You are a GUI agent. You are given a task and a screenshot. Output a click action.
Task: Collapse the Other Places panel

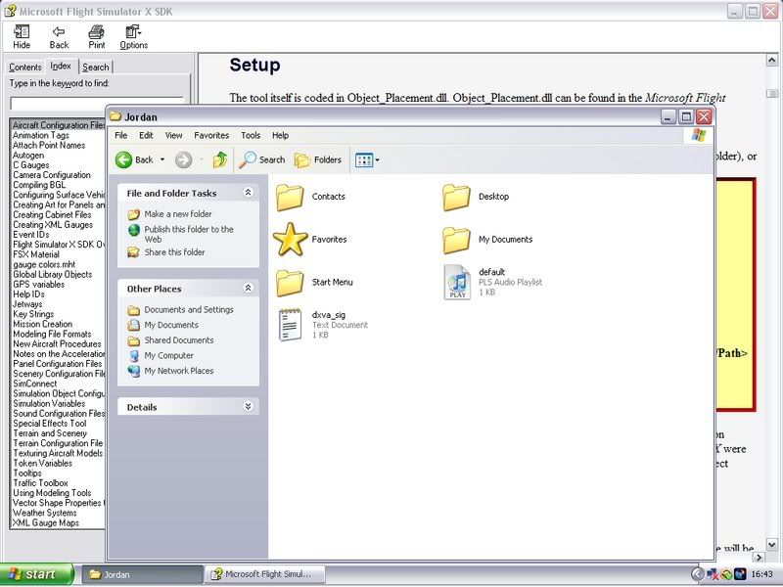click(248, 288)
